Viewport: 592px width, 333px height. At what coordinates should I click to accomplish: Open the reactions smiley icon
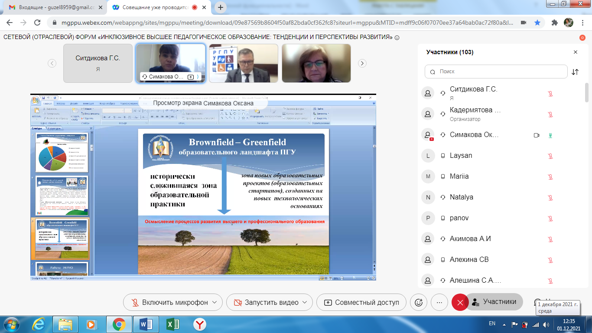click(419, 303)
